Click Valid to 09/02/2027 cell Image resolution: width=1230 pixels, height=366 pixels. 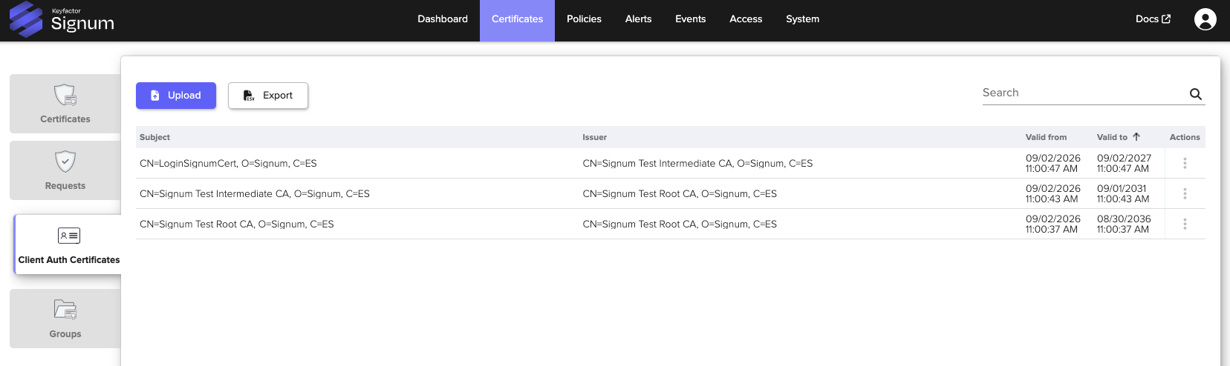tap(1124, 163)
